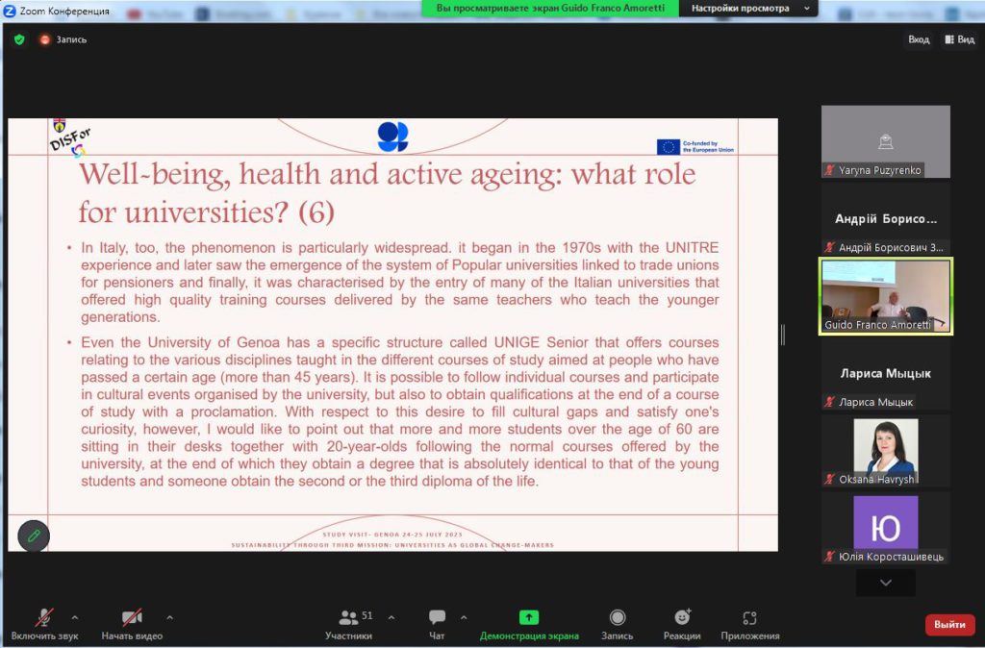The width and height of the screenshot is (985, 648).
Task: Click the red Leave meeting button
Action: click(x=949, y=625)
